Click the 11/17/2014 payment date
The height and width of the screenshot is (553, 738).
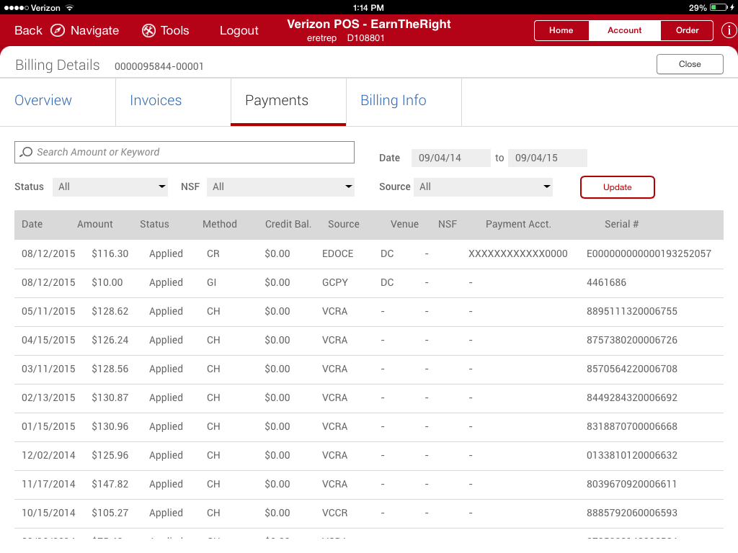[48, 485]
